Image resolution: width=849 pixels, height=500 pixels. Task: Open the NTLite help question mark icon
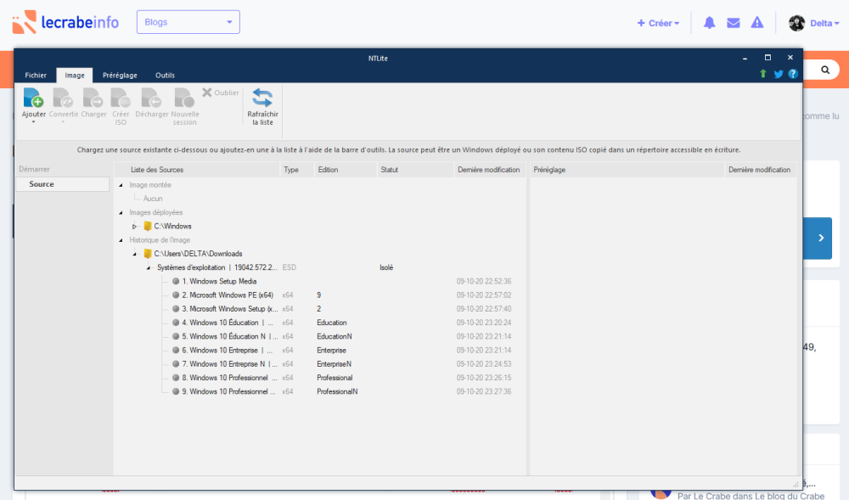click(x=793, y=74)
